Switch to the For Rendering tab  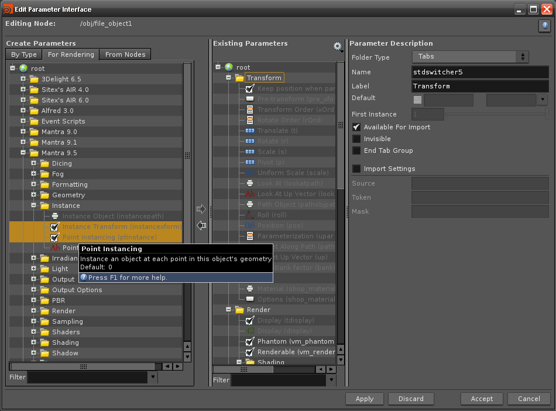pos(71,54)
